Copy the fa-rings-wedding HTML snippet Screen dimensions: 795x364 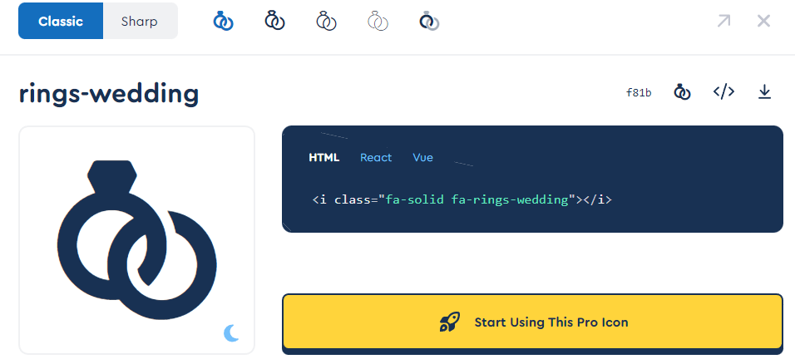(462, 199)
